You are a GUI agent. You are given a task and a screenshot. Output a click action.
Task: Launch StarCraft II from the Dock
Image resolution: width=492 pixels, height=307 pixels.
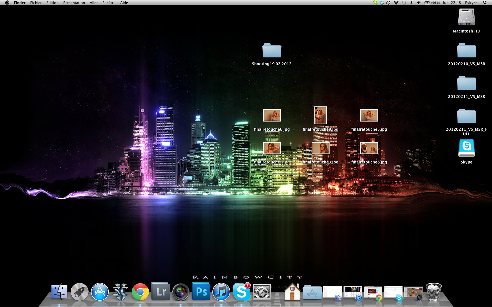tap(120, 292)
